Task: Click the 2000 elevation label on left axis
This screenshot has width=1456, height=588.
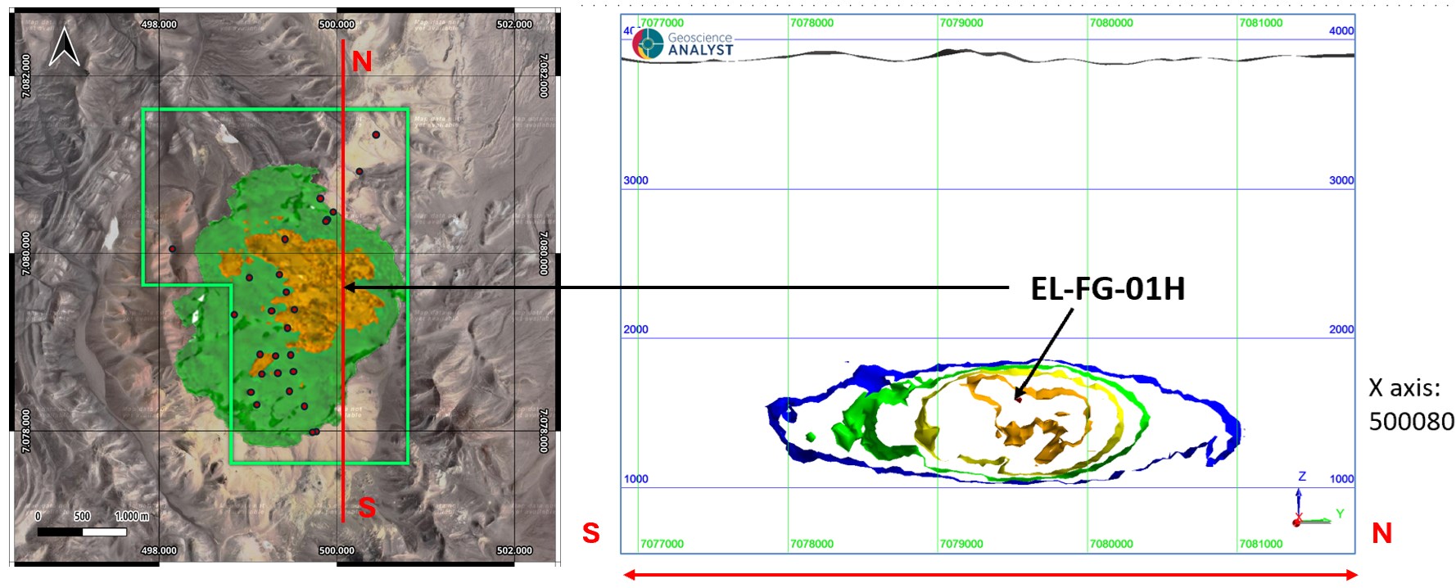Action: 635,329
